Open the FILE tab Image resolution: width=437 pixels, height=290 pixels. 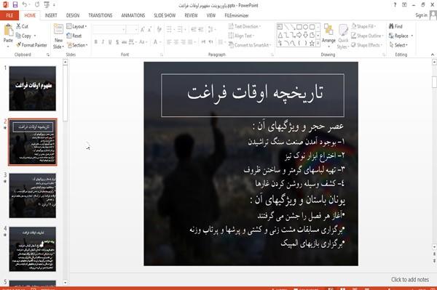coord(9,15)
